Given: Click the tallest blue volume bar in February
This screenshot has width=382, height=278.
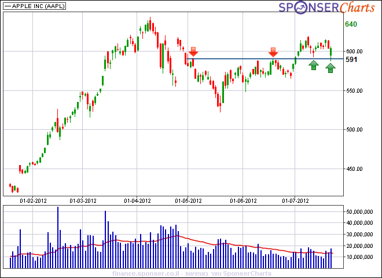Looking at the screenshot, I should [58, 237].
